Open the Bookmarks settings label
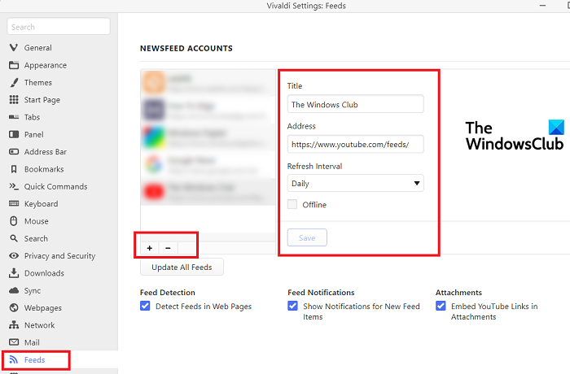The image size is (570, 374). tap(44, 169)
